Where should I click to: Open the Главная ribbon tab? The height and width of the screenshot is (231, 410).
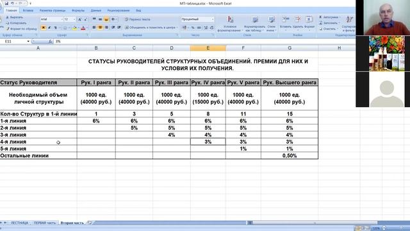coord(12,10)
